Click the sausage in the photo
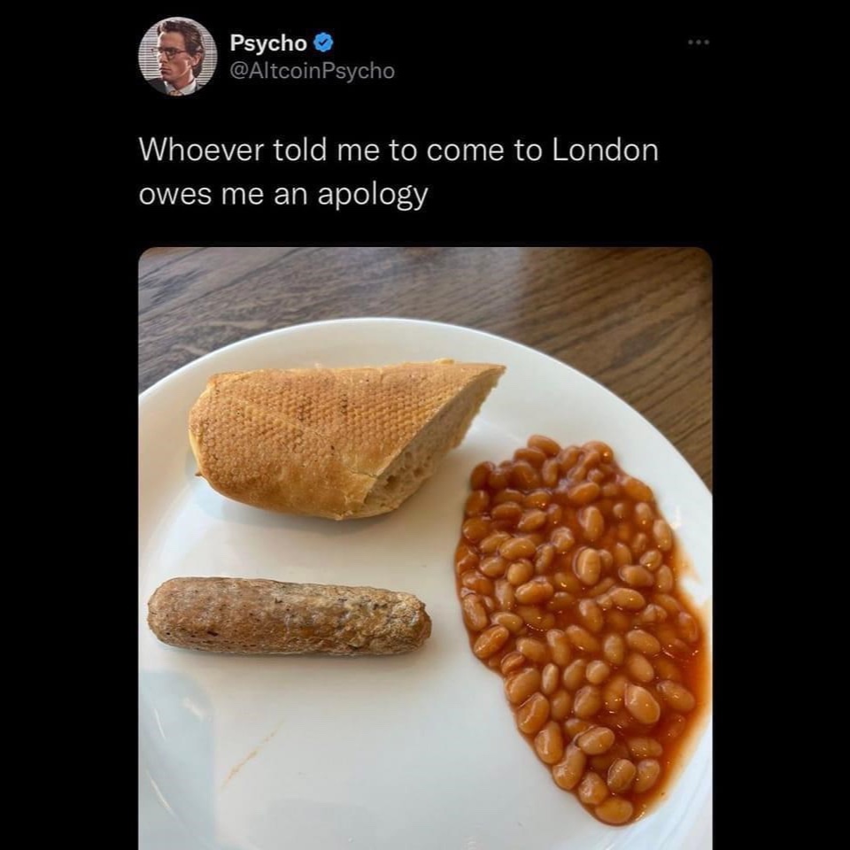Viewport: 850px width, 850px height. (x=289, y=616)
